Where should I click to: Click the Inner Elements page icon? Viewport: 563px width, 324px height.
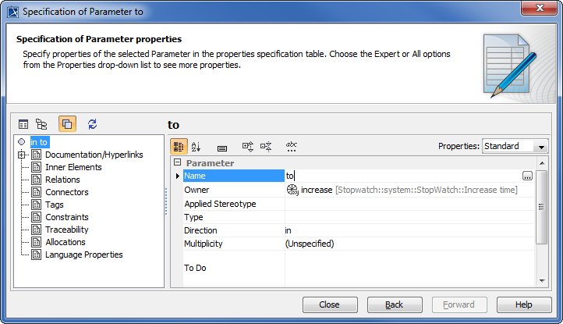coord(36,167)
